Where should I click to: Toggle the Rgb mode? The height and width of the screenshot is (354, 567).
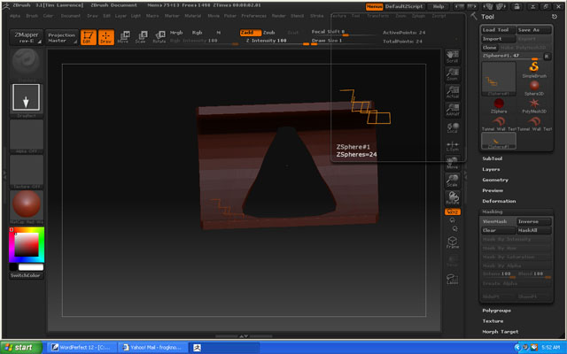[x=197, y=33]
